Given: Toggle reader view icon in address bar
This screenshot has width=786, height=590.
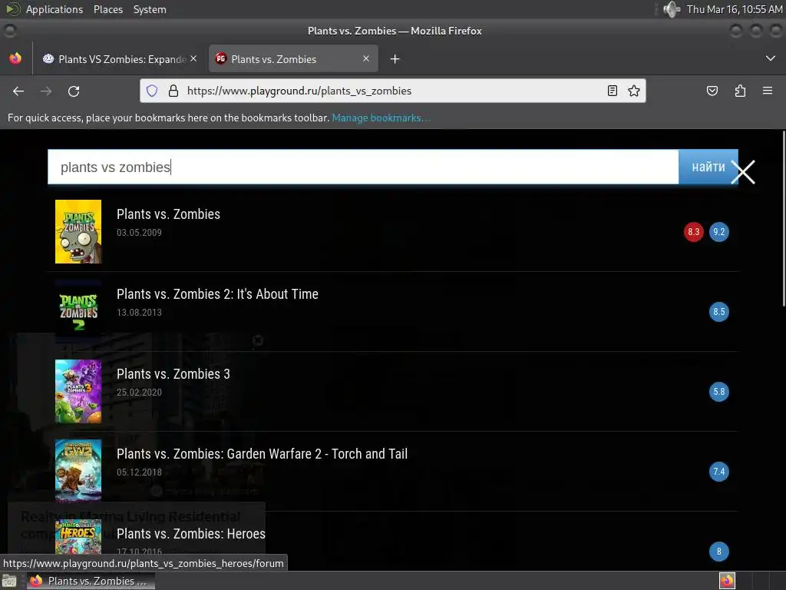Looking at the screenshot, I should [x=612, y=91].
